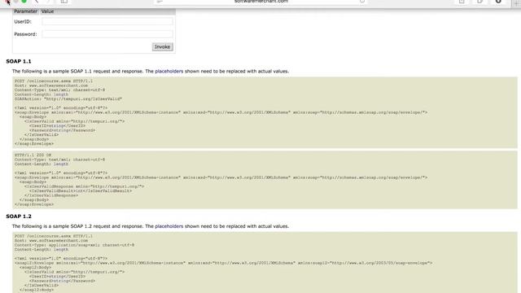This screenshot has width=521, height=293.
Task: Click the Password: label
Action: pyautogui.click(x=25, y=34)
